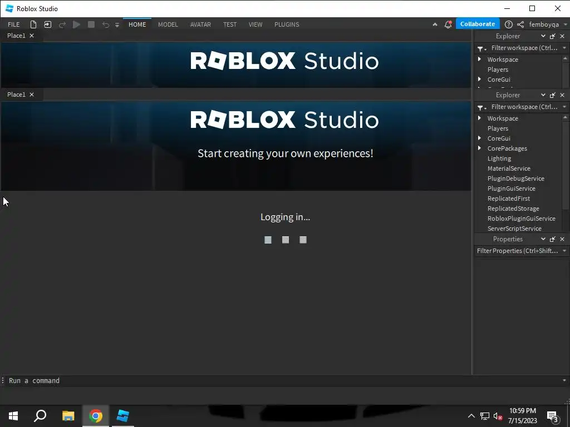
Task: Select PluginGuiService in the Explorer tree
Action: pyautogui.click(x=511, y=188)
